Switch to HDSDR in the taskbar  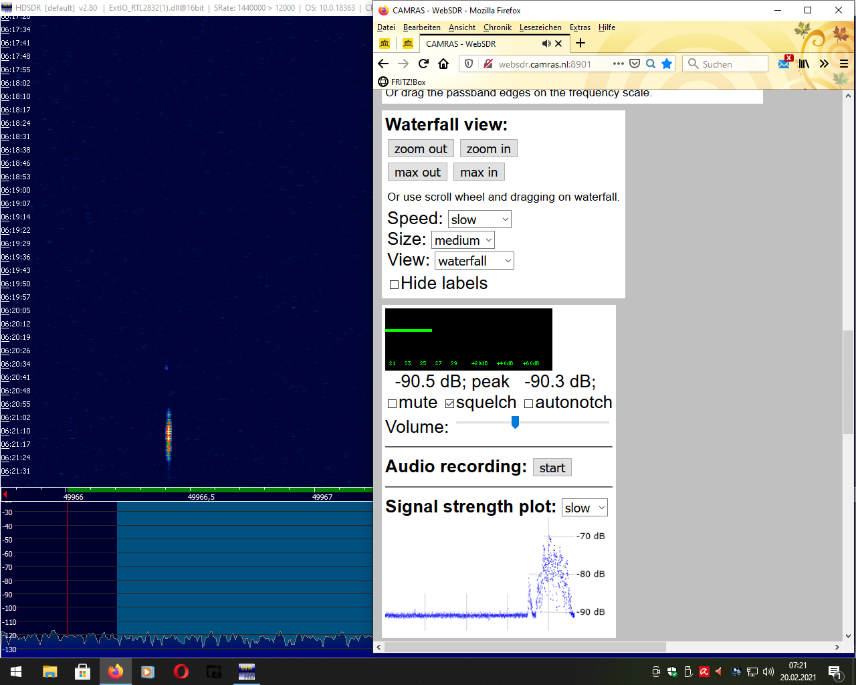pos(247,672)
